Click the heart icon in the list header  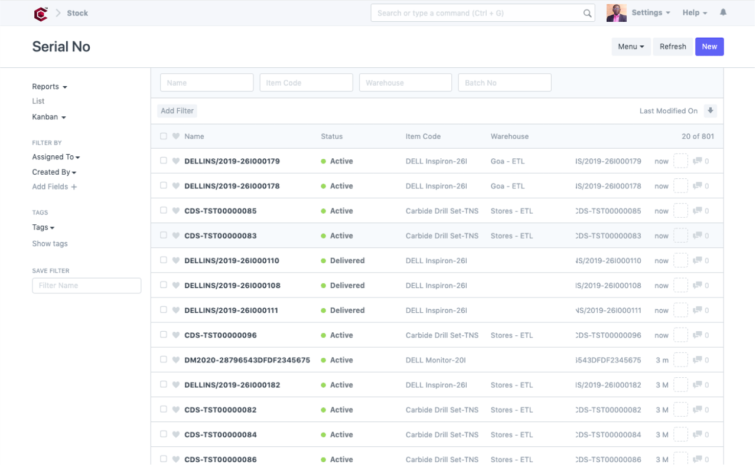coord(175,136)
